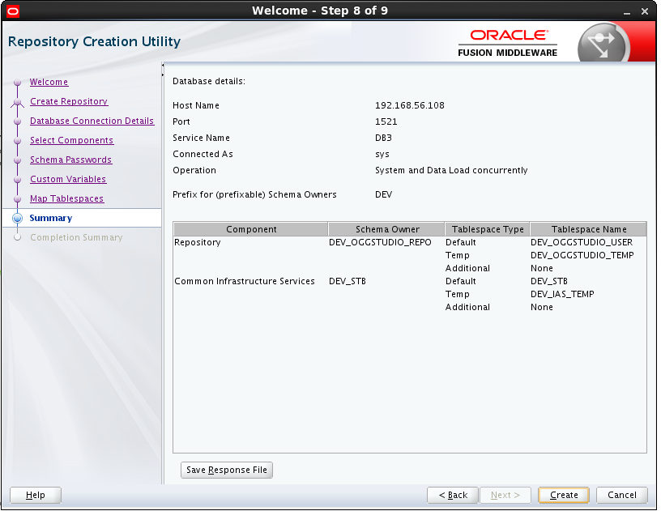Viewport: 661px width, 511px height.
Task: Go back to Map Tablespaces step
Action: pos(66,198)
